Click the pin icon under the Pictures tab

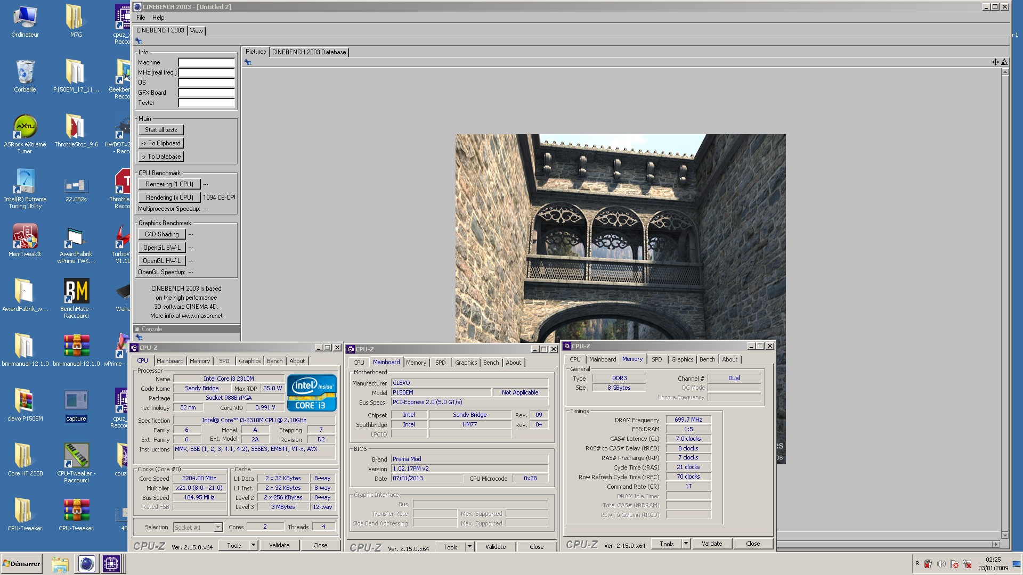[x=248, y=62]
